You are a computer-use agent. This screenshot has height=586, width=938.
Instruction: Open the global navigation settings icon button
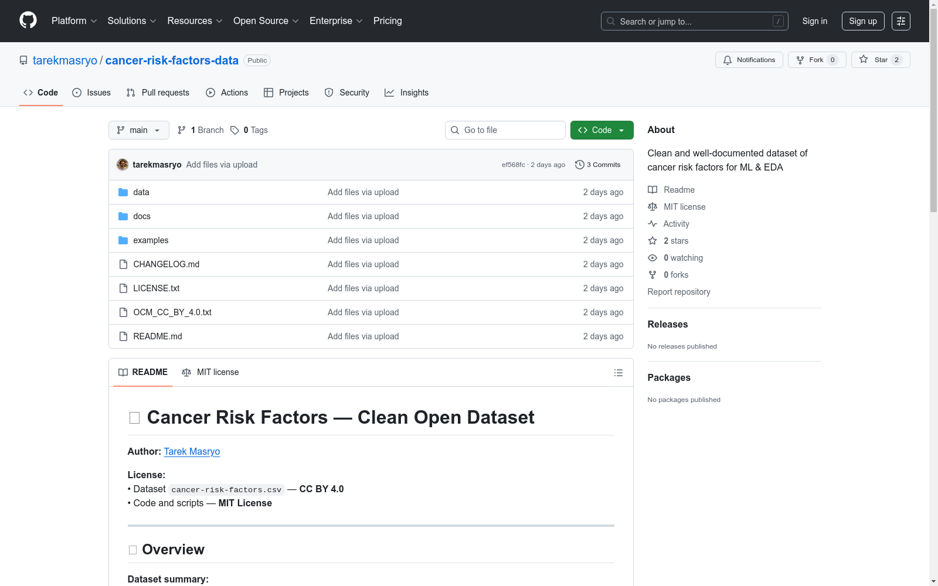[901, 21]
